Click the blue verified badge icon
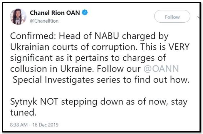The image size is (203, 134). coord(85,13)
